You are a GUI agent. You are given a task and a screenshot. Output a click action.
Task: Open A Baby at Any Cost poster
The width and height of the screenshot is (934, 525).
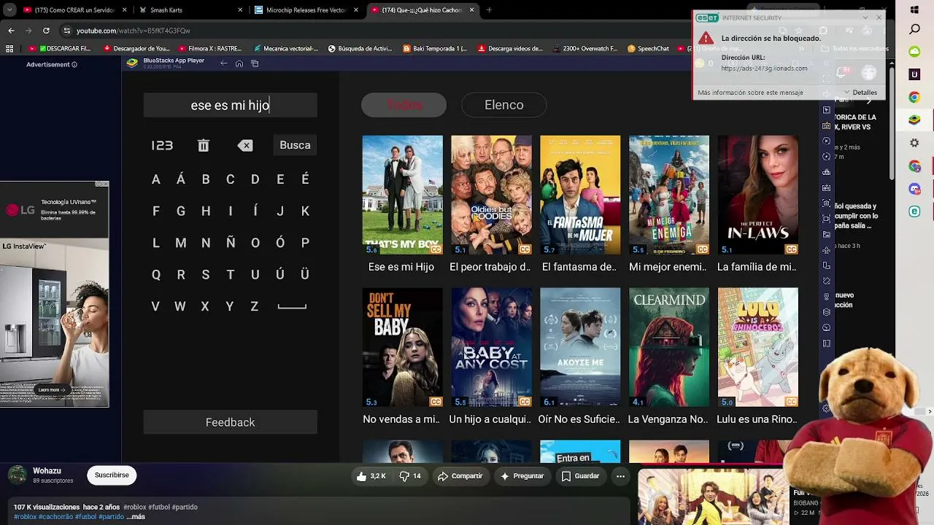[491, 347]
